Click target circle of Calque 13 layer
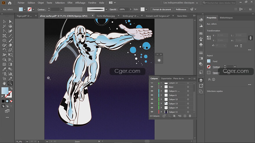 pyautogui.click(x=188, y=103)
